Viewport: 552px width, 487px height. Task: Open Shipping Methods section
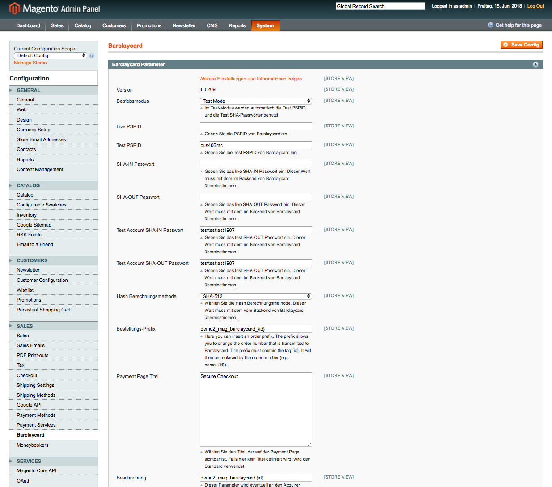click(54, 395)
